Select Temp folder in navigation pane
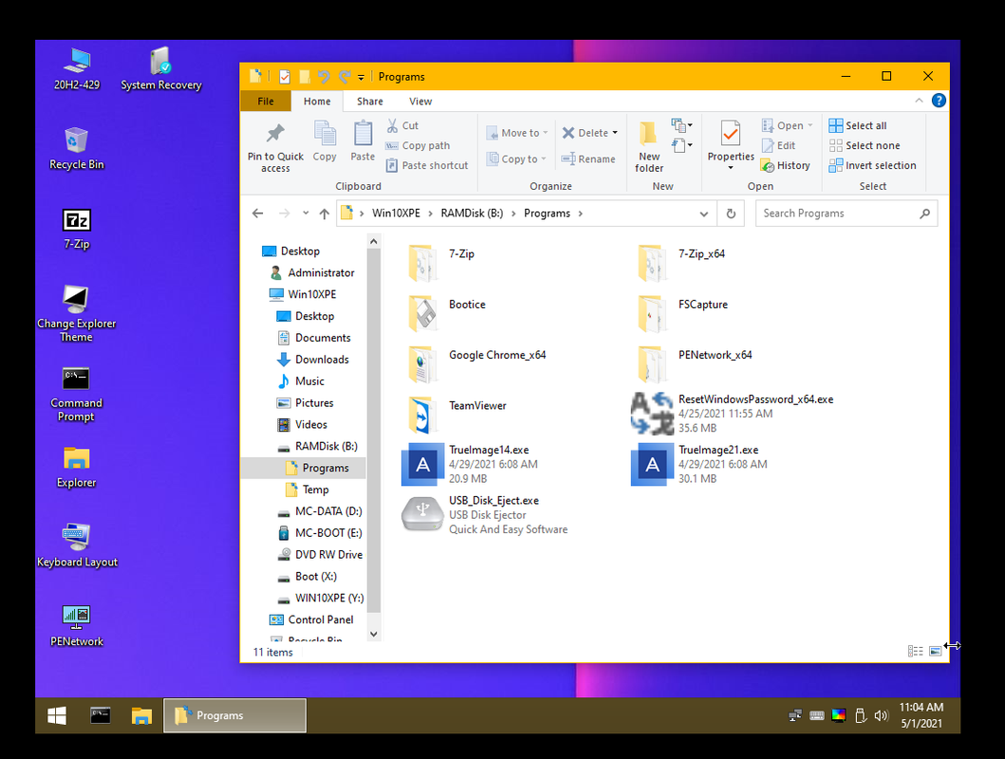Viewport: 1005px width, 759px height. [307, 490]
